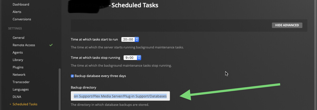Go to DLNA settings

pyautogui.click(x=17, y=97)
